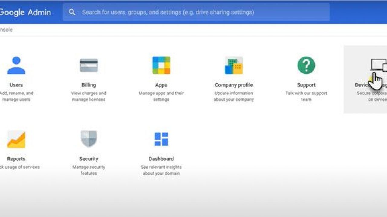This screenshot has height=217, width=387.
Task: Open the Users icon
Action: [x=16, y=65]
